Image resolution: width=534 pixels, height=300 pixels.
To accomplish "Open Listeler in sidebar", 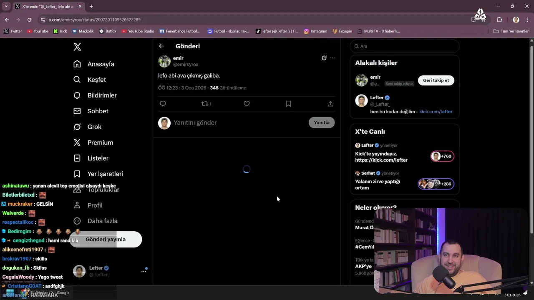I will click(x=91, y=158).
